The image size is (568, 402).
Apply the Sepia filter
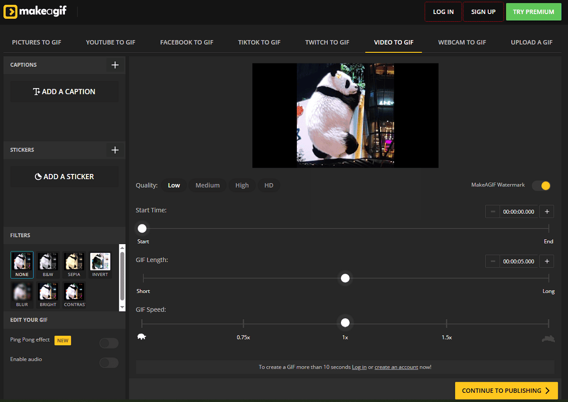pyautogui.click(x=74, y=265)
